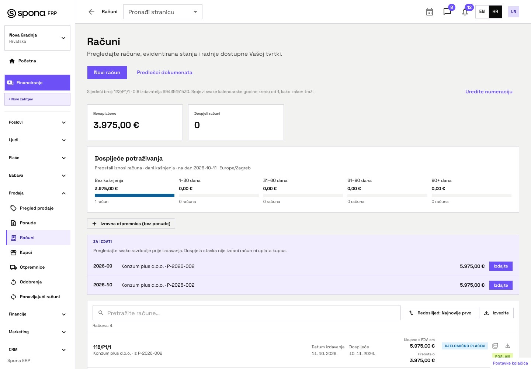Open Postavke kolačića cookie settings
This screenshot has width=531, height=369.
[x=510, y=363]
